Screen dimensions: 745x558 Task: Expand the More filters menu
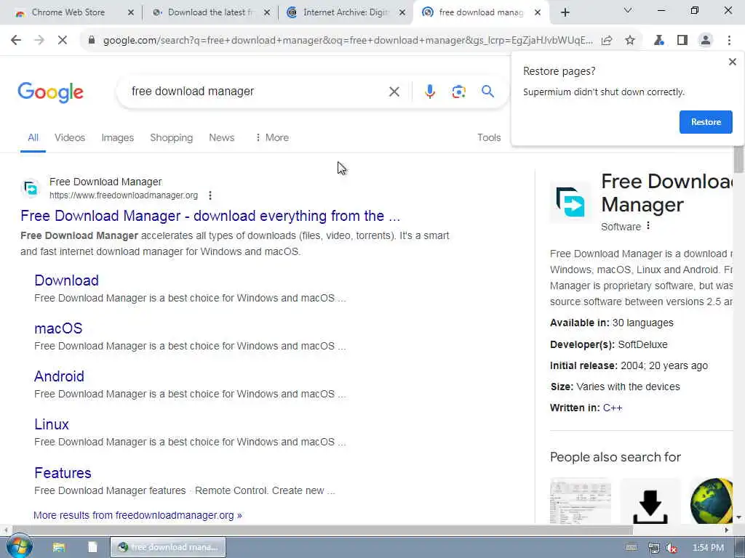tap(272, 137)
